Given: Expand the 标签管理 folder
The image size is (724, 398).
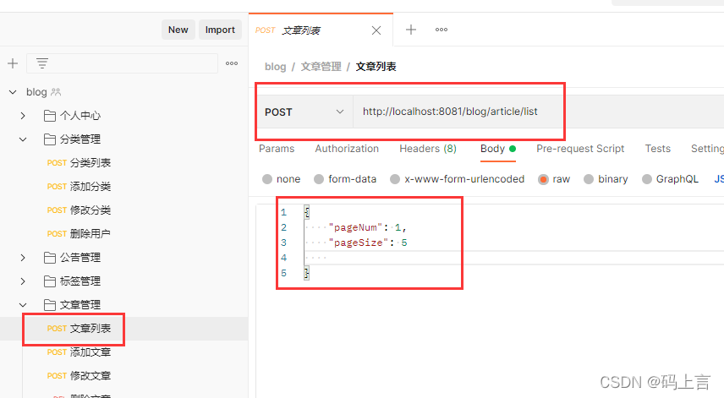Looking at the screenshot, I should 23,281.
